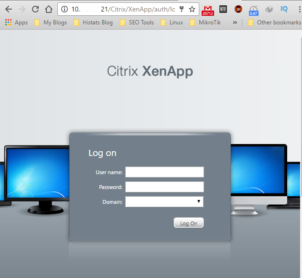Open the Gmail extension showing 20712
302x278 pixels.
tap(208, 11)
